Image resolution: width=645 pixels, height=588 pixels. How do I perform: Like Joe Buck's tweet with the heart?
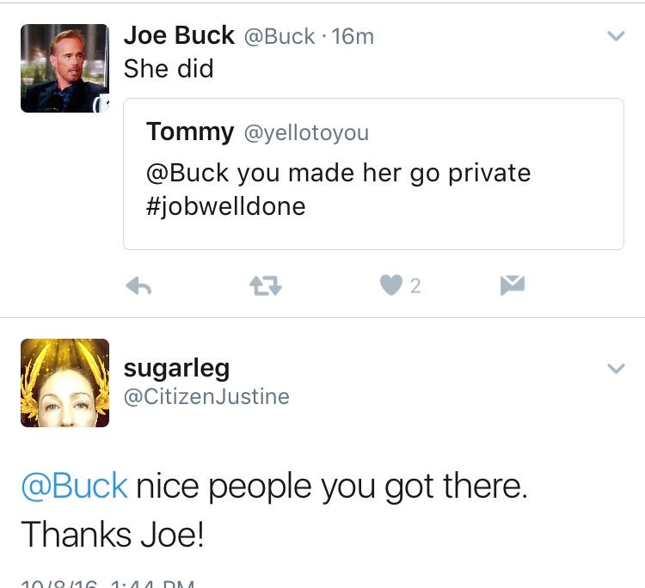coord(390,285)
